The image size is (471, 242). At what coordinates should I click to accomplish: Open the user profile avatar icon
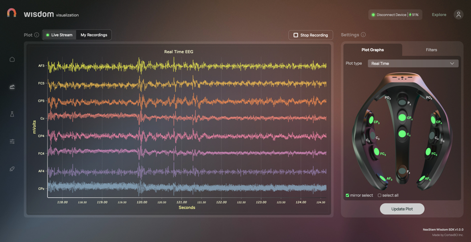click(x=458, y=15)
